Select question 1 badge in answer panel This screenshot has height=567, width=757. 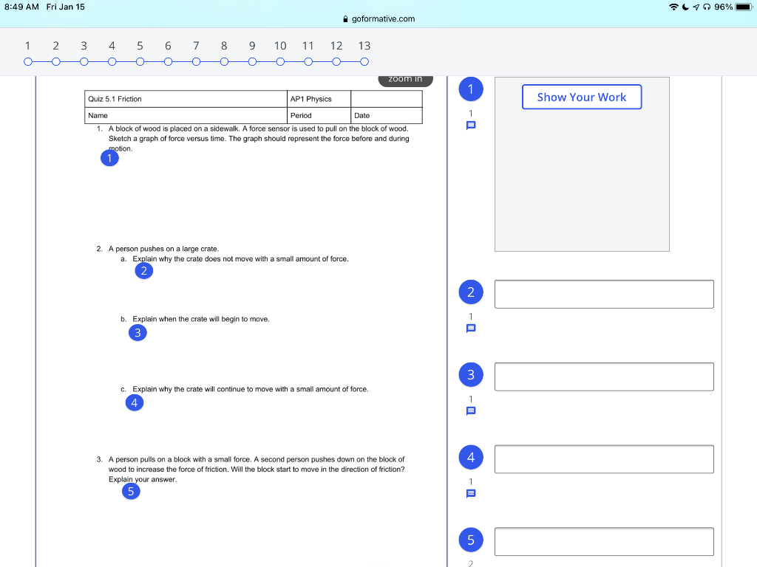[471, 89]
